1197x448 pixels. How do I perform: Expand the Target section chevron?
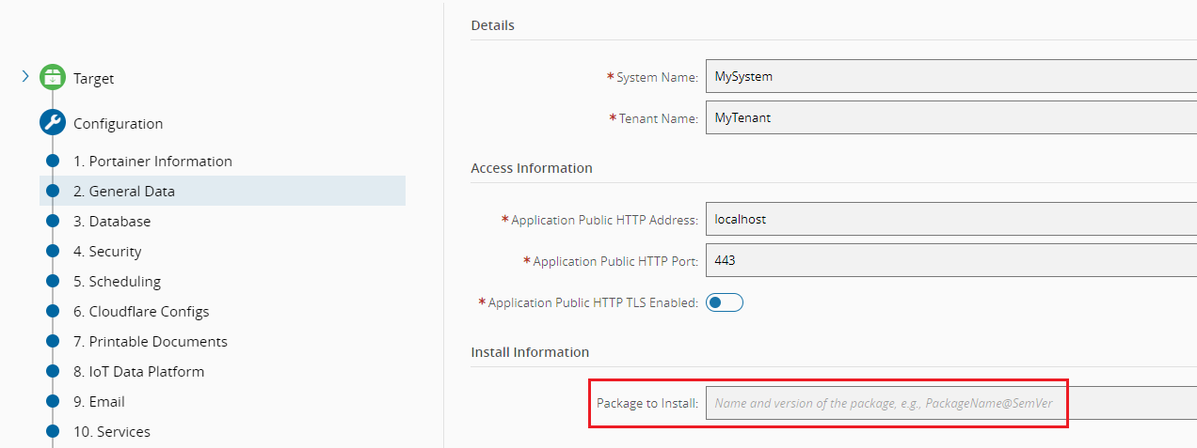point(25,77)
